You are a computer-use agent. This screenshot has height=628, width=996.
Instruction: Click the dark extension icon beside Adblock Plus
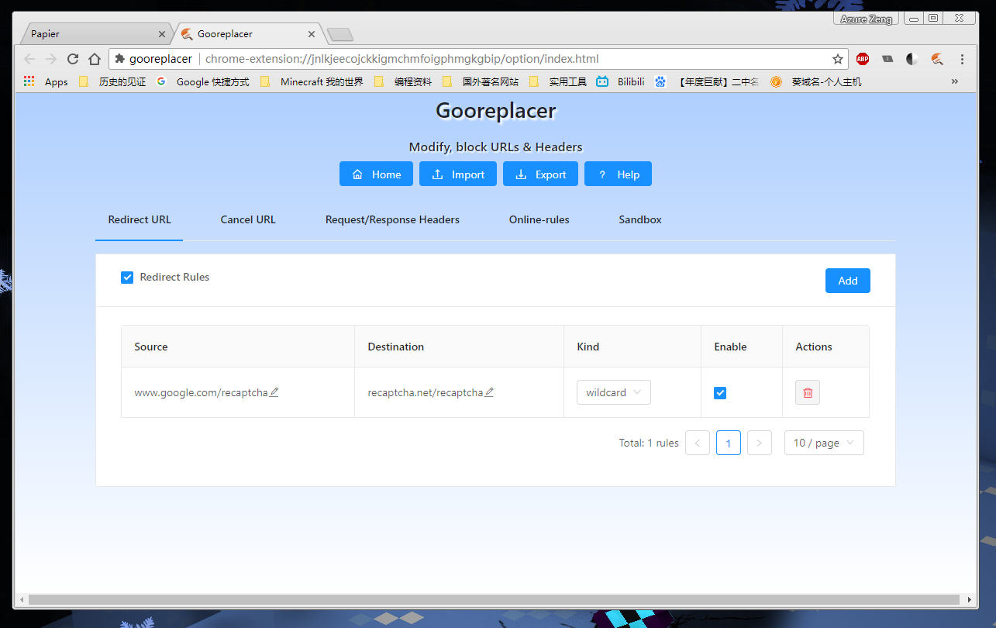click(887, 59)
